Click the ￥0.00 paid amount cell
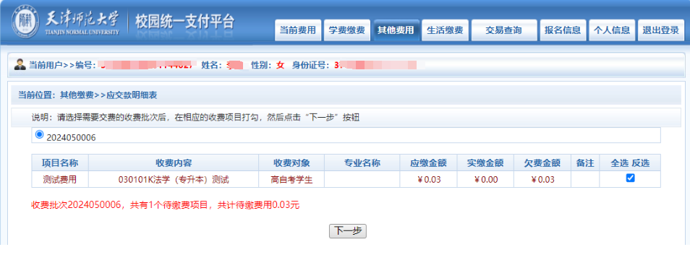 click(485, 179)
